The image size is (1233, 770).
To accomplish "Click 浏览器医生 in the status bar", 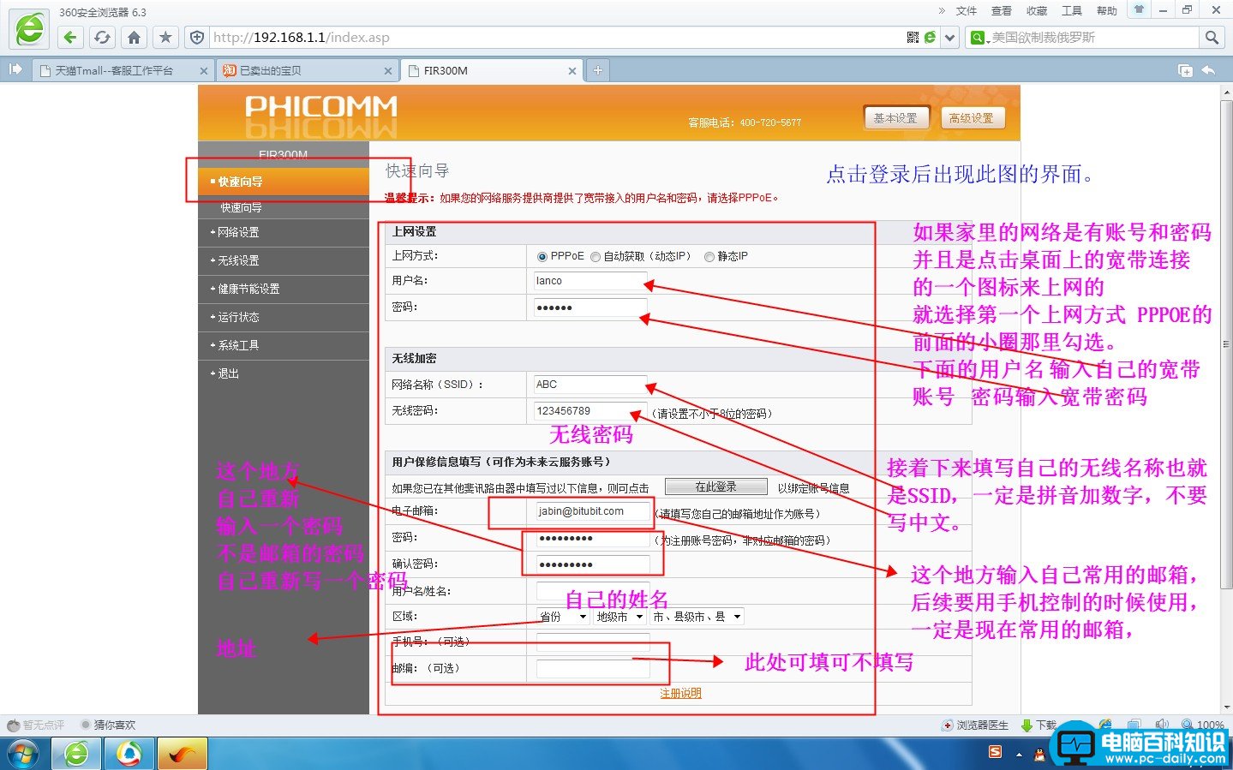I will tap(975, 725).
